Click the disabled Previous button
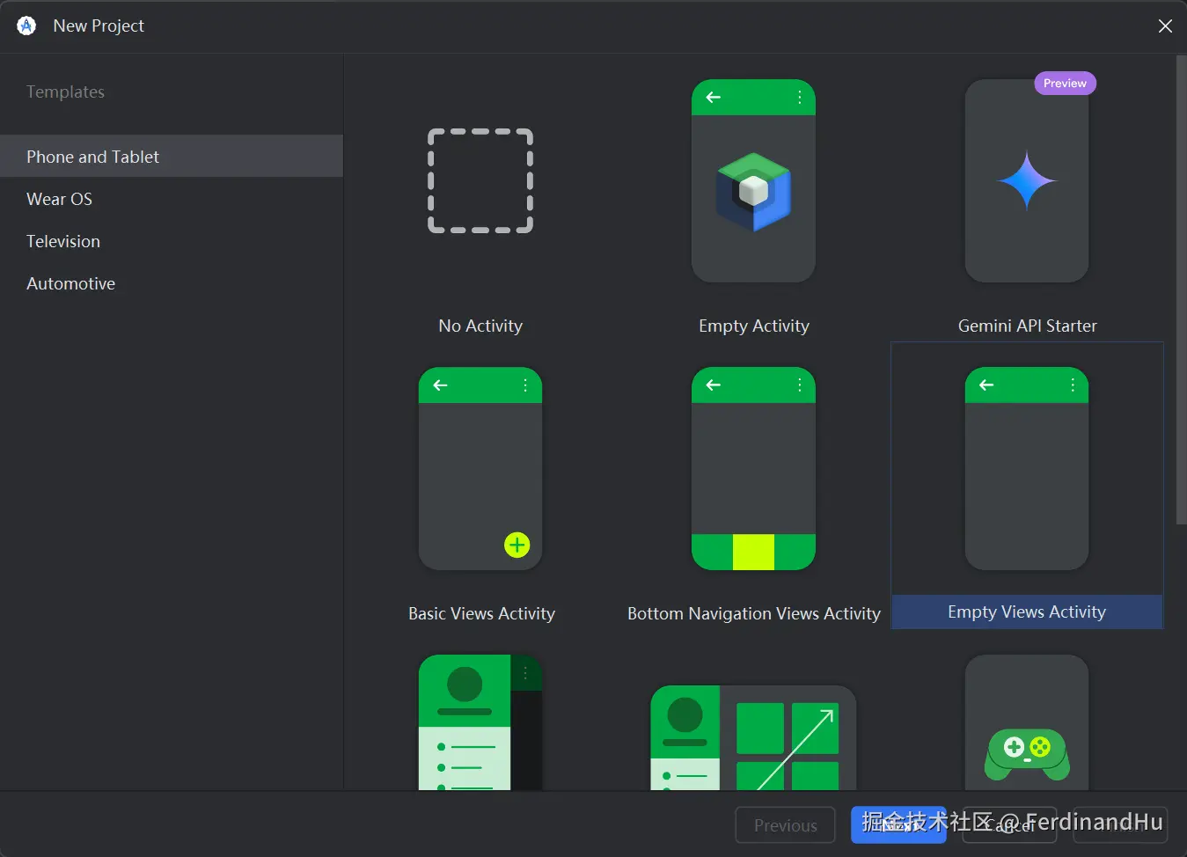The height and width of the screenshot is (857, 1187). 786,825
